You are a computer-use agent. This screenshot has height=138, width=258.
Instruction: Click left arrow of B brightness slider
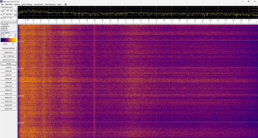coord(3,35)
